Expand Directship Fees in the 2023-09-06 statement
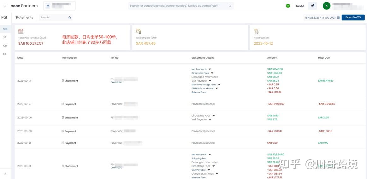Screen dimensions: 367x179 (x=214, y=116)
